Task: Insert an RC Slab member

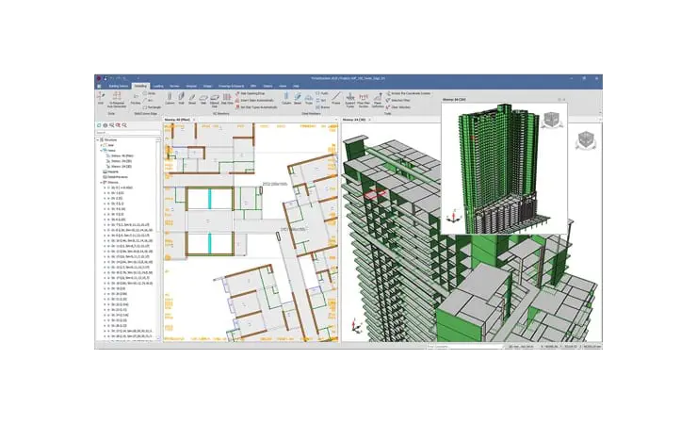Action: point(203,98)
